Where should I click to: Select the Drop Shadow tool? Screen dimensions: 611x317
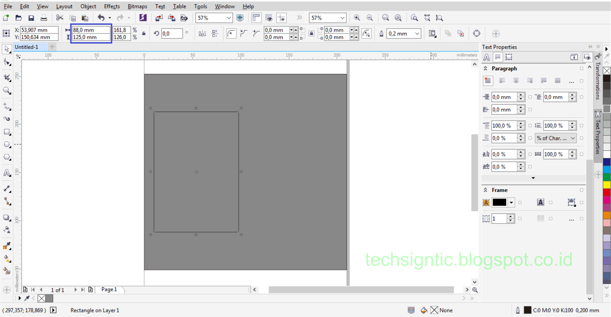coord(7,217)
